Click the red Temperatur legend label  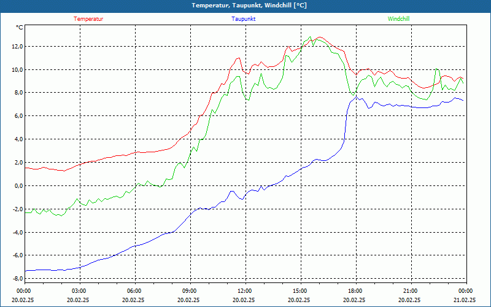(x=88, y=19)
